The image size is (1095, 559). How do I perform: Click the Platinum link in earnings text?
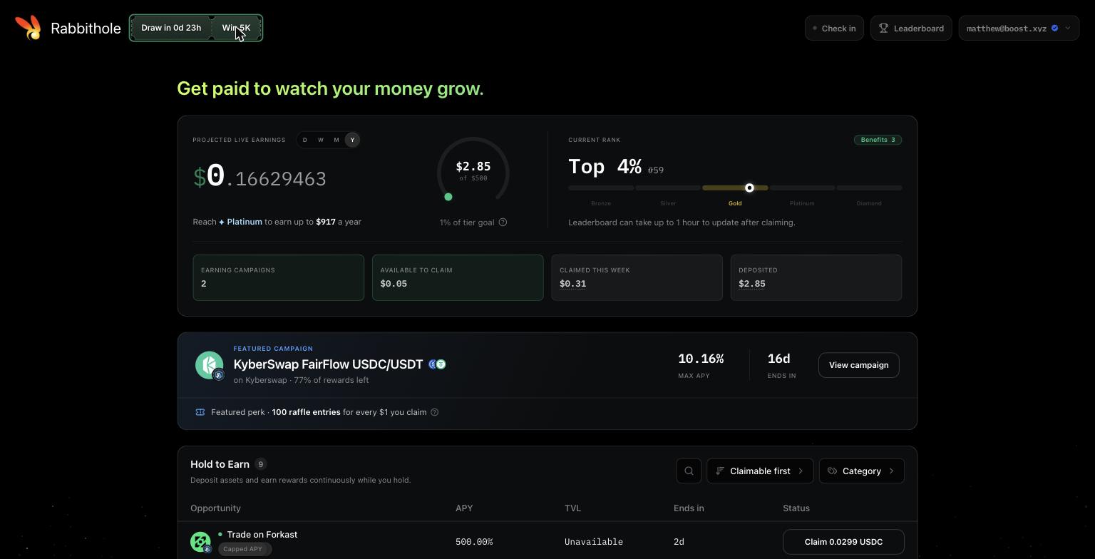tap(245, 222)
